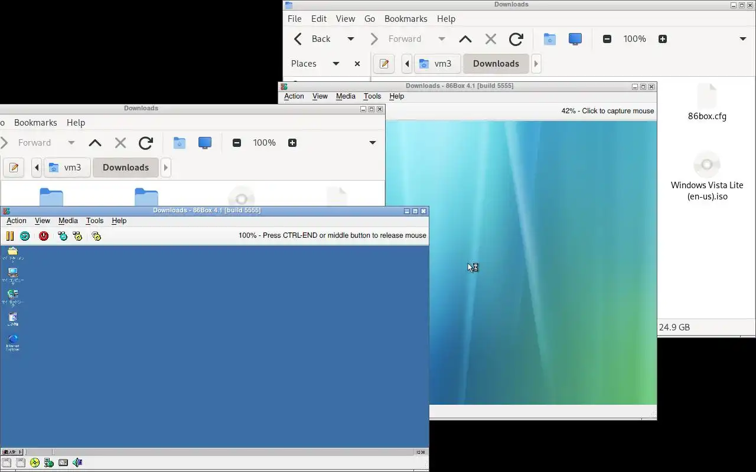Reload the top-right Downloads window
This screenshot has height=472, width=756.
[516, 39]
